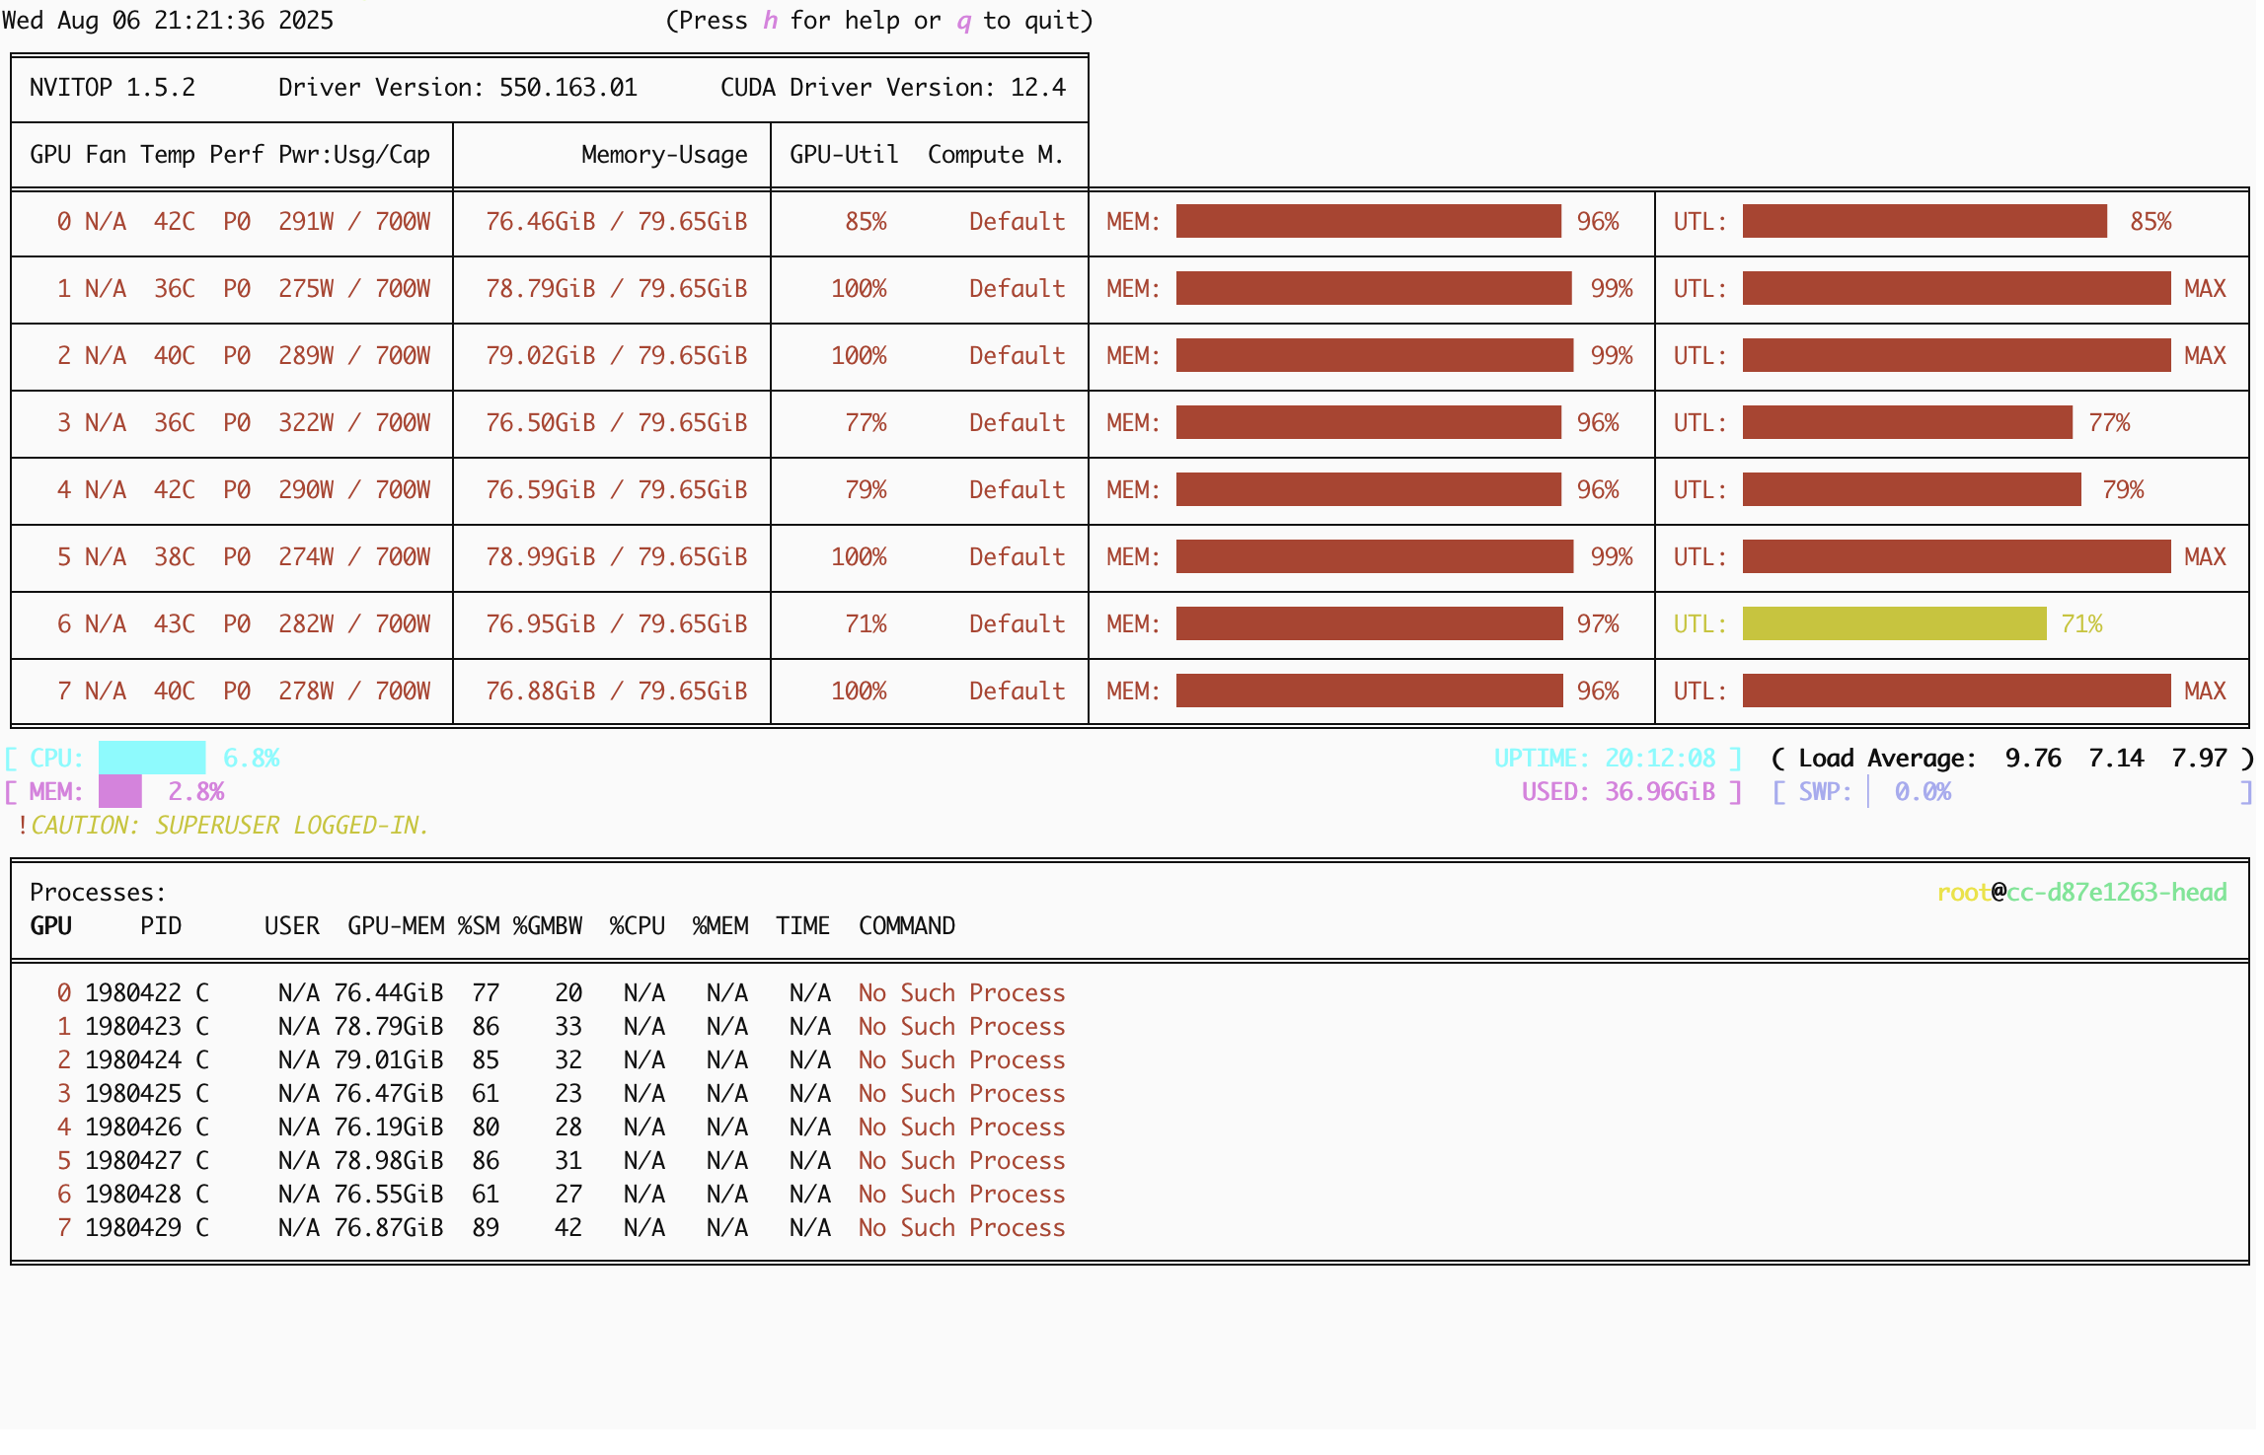Click the PID column header
This screenshot has width=2264, height=1455.
coord(161,926)
